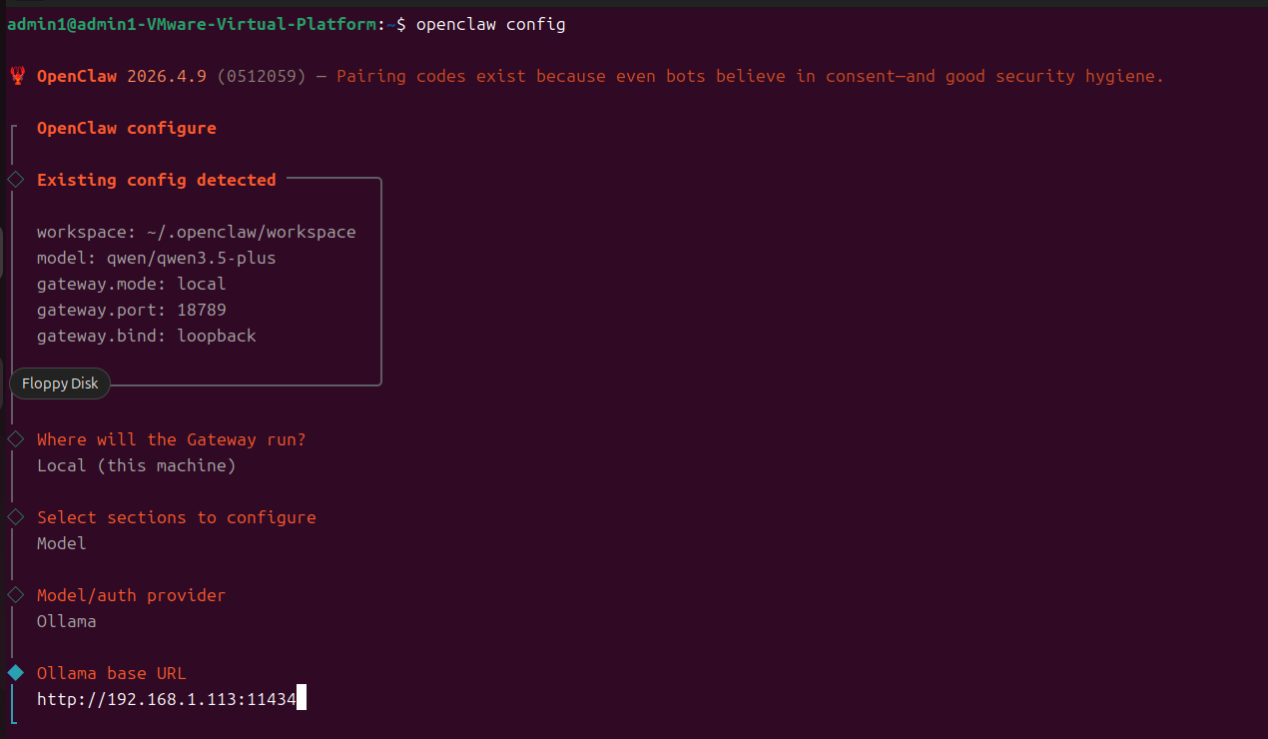The width and height of the screenshot is (1268, 739).
Task: Click the 'Local (this machine)' answer
Action: tap(137, 465)
